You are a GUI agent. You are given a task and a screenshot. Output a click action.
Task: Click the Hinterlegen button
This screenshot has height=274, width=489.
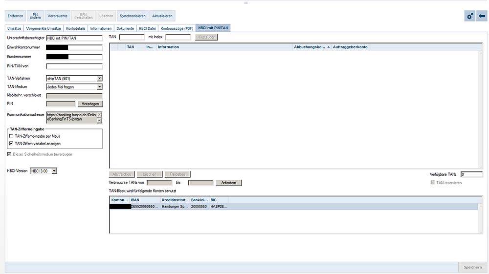[90, 104]
